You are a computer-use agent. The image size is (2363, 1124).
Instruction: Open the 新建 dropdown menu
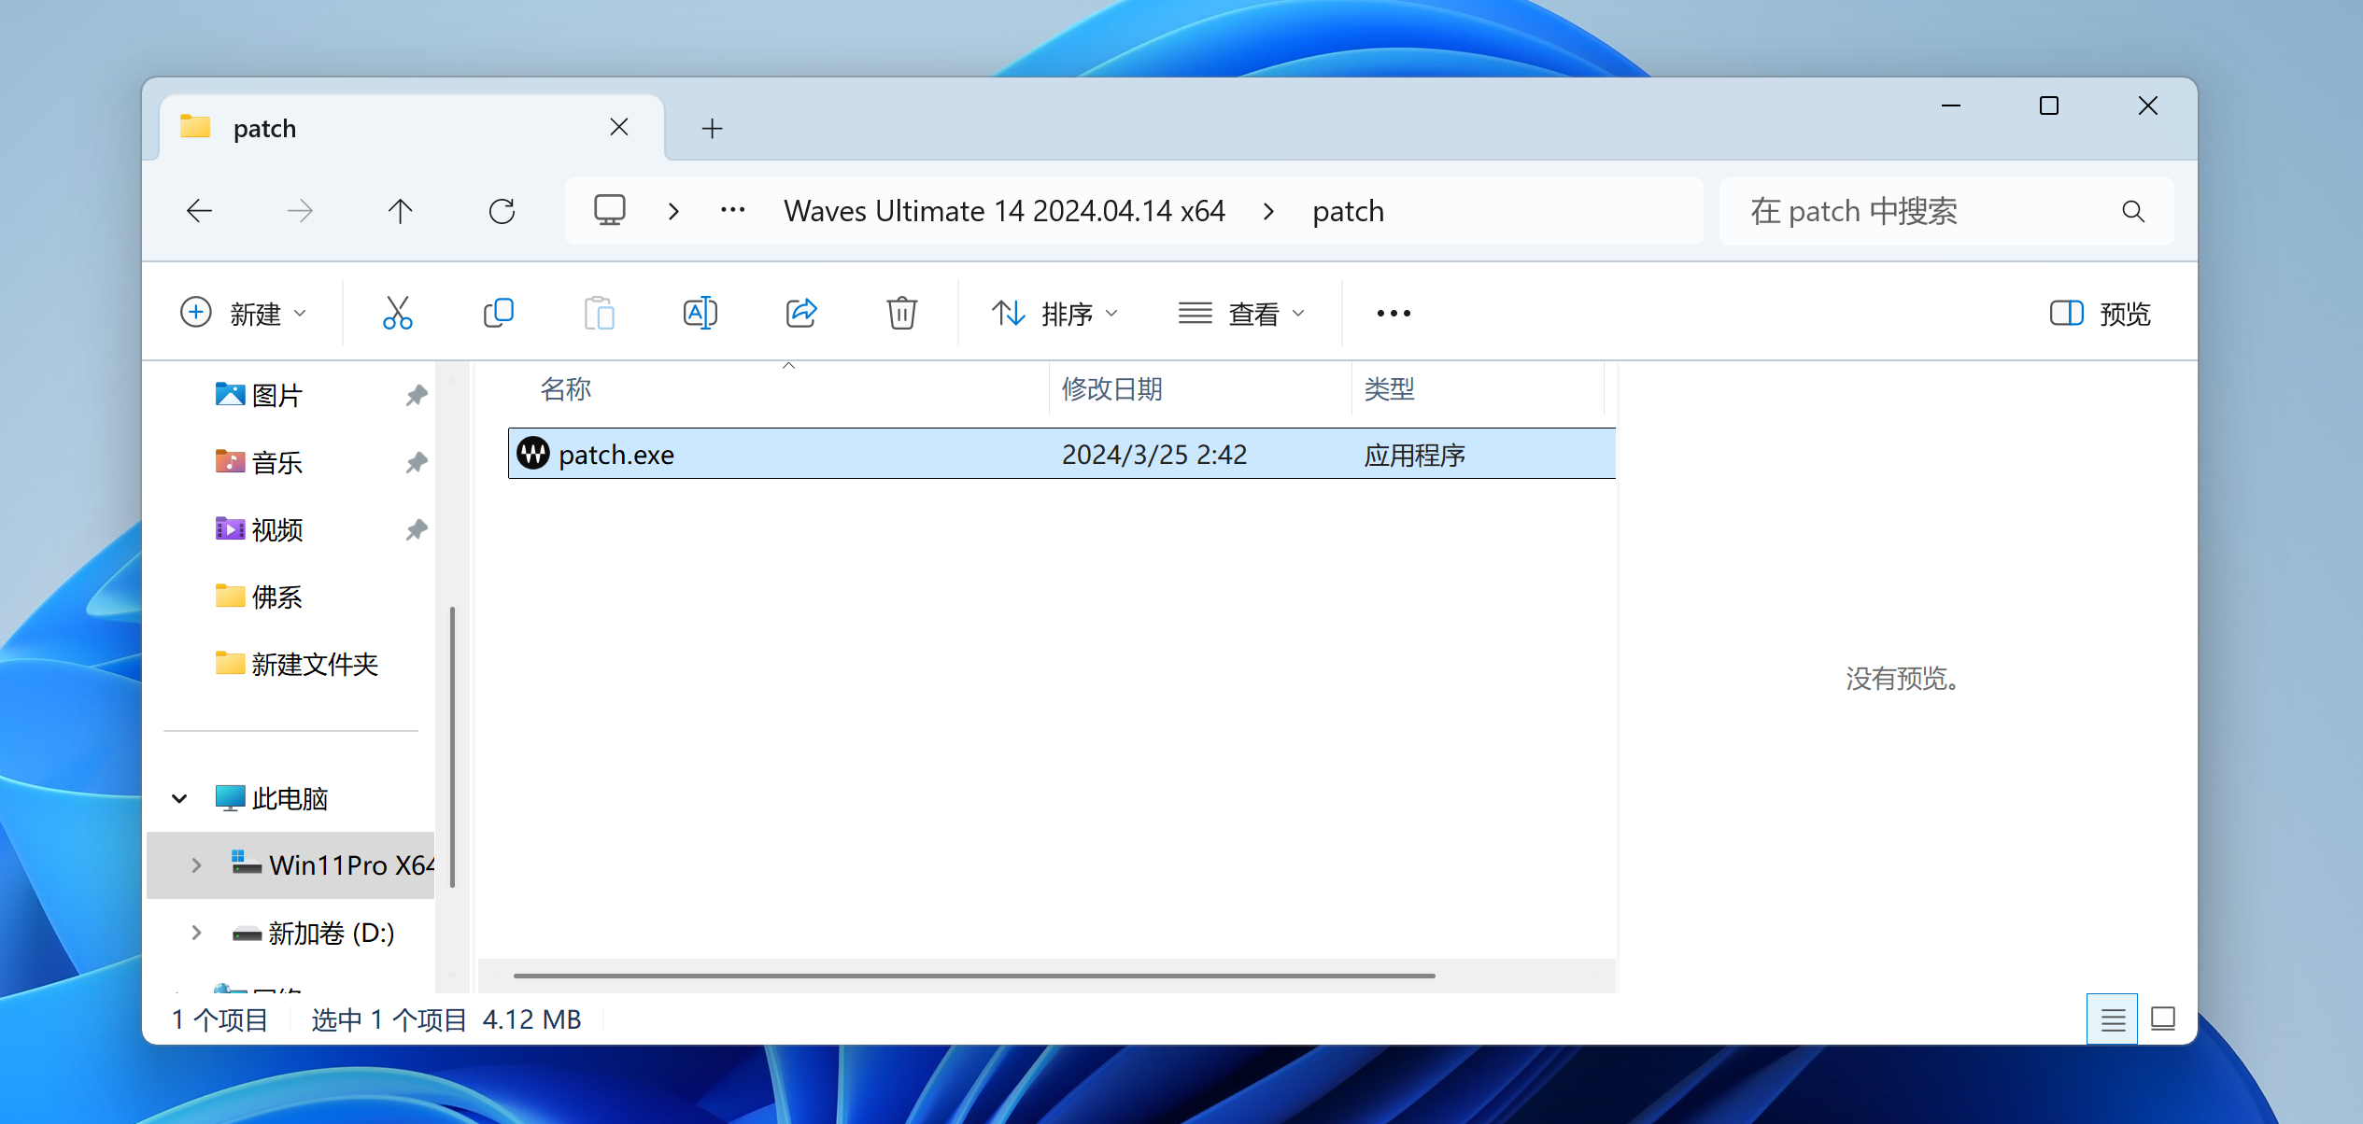tap(243, 314)
